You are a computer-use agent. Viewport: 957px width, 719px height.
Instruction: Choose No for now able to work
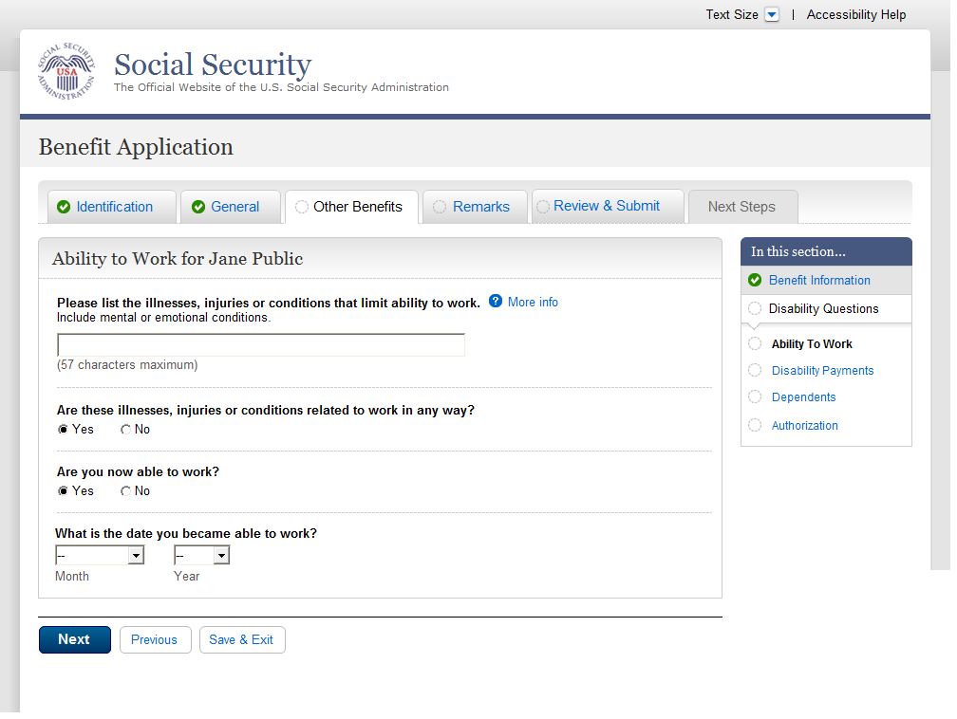[126, 490]
